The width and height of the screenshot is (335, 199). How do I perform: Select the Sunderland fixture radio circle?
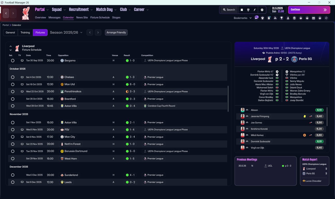click(x=13, y=175)
